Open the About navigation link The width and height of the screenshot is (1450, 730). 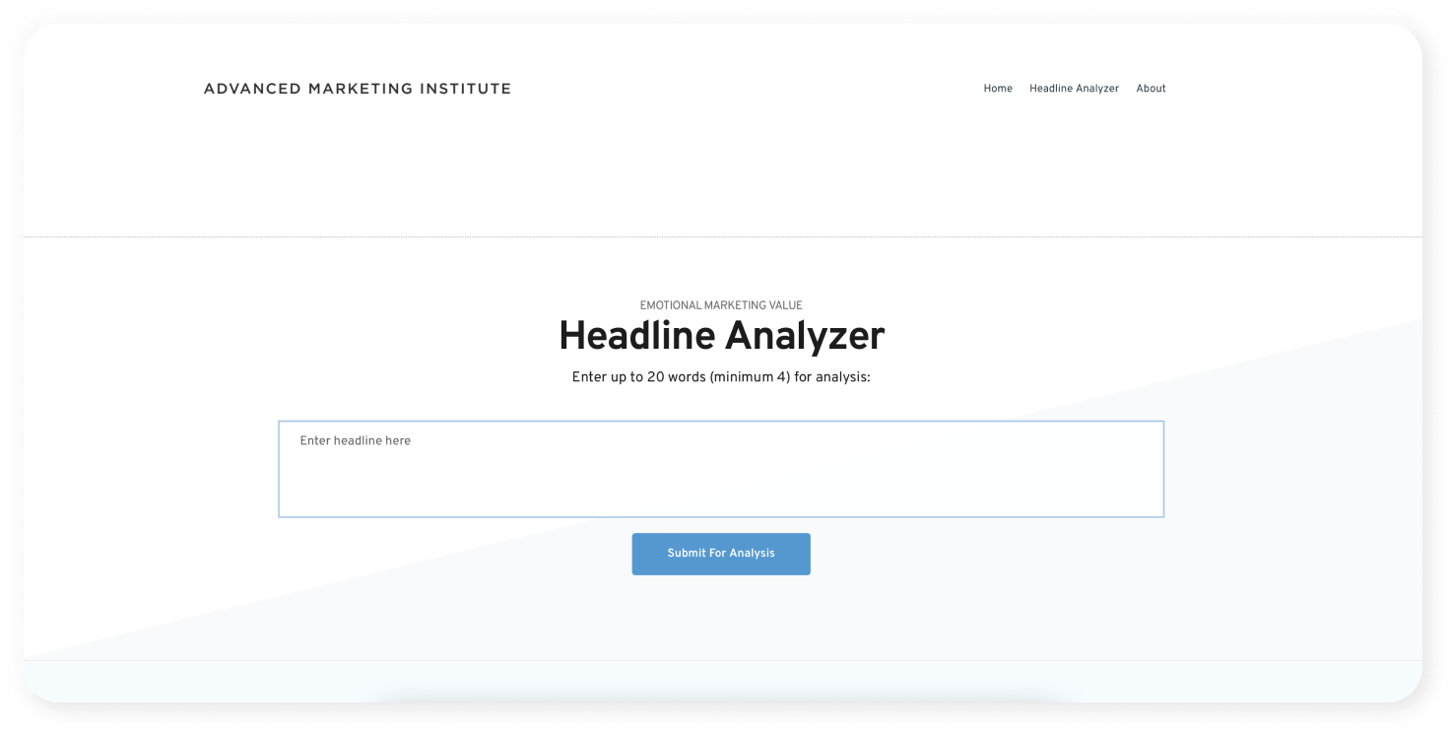tap(1151, 89)
